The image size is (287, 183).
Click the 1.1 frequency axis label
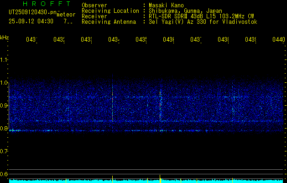coord(4,60)
